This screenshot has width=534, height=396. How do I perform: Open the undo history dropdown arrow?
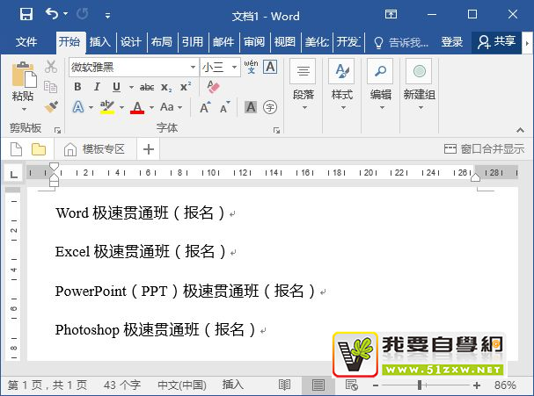click(65, 14)
